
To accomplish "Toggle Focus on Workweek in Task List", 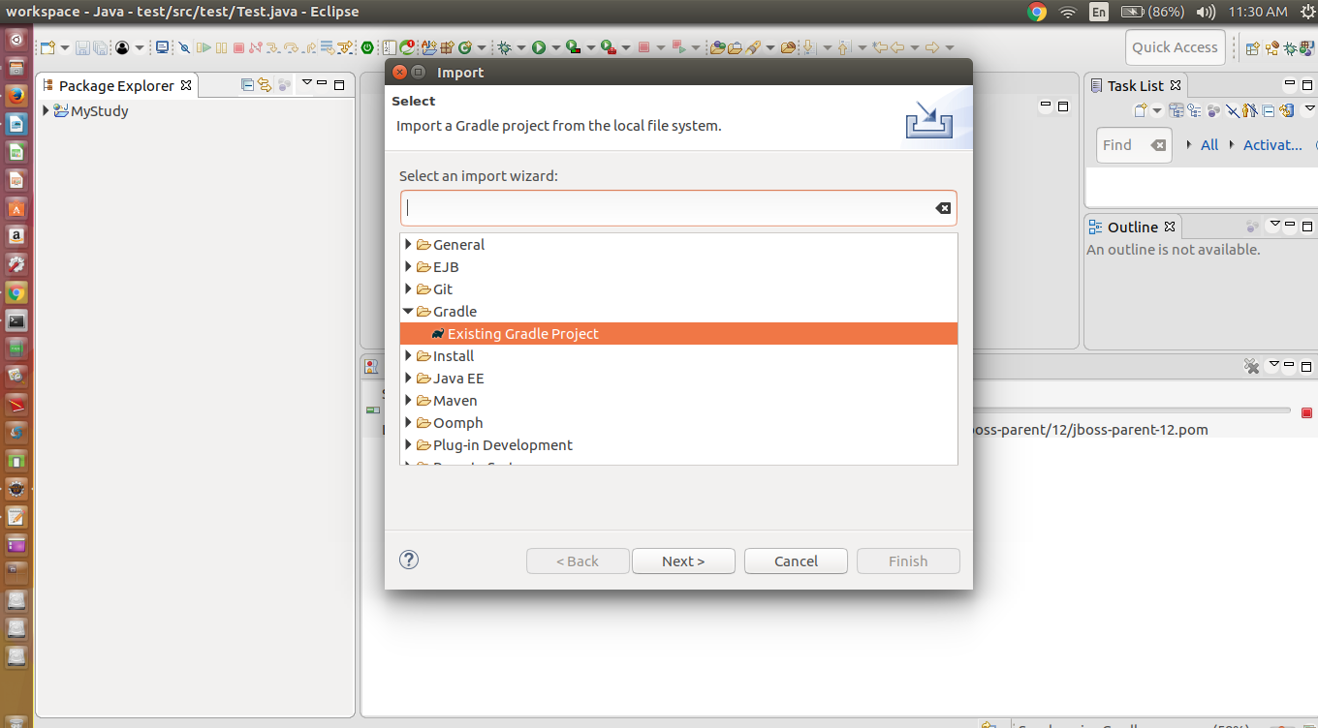I will coord(1212,110).
